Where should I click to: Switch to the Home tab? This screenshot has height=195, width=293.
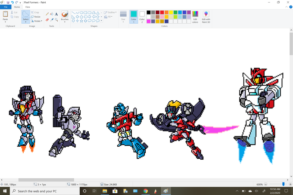point(17,7)
